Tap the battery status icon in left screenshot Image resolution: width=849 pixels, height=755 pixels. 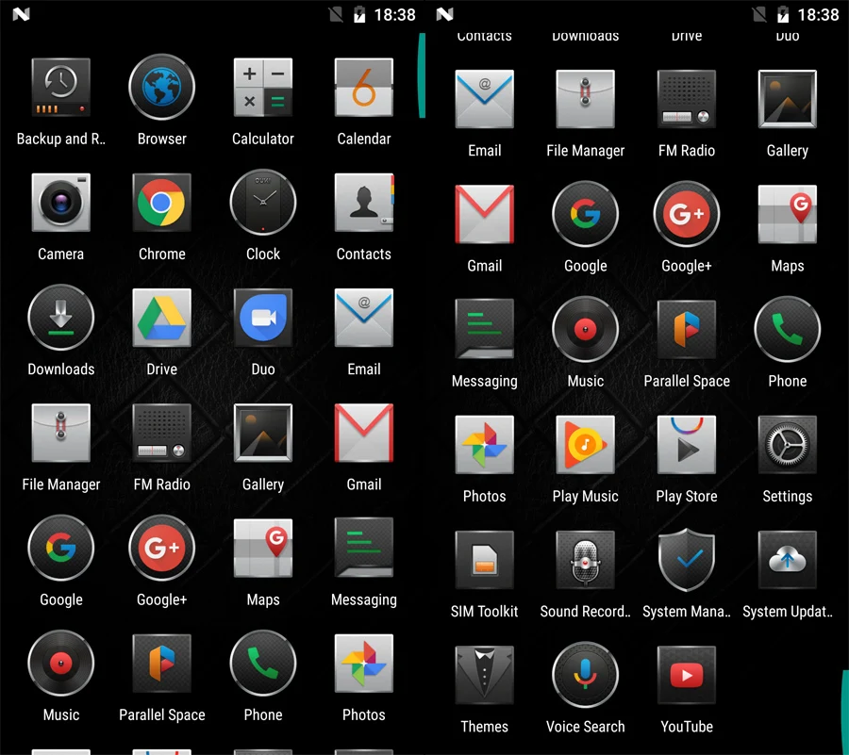(x=359, y=14)
